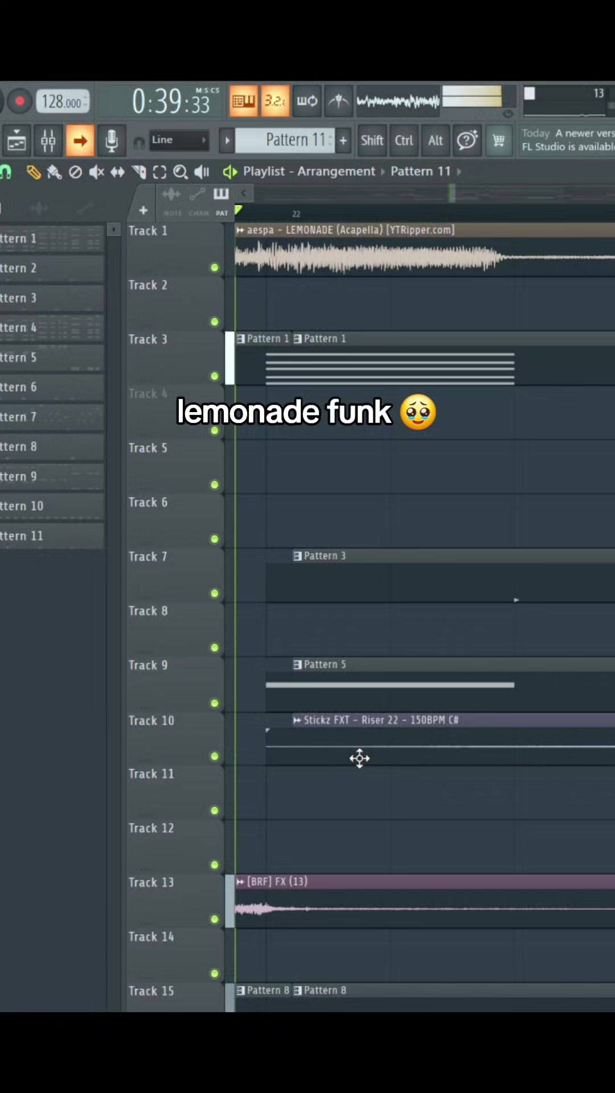Open the Mixer faders icon
Screen dimensions: 615x1093
click(x=48, y=141)
